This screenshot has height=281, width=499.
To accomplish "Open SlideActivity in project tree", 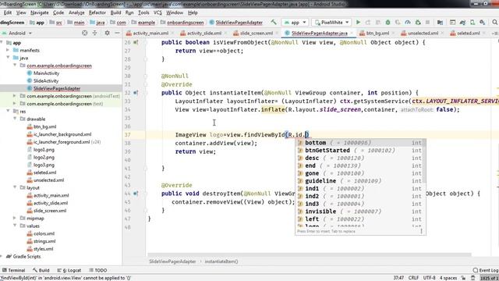I will [46, 81].
